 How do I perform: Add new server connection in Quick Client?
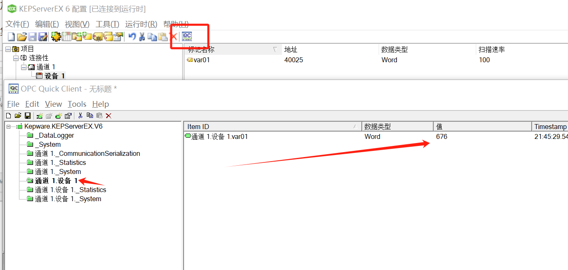[x=40, y=116]
